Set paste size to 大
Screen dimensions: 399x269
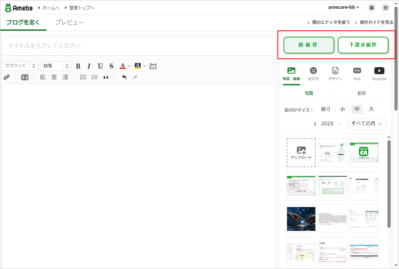tap(371, 109)
